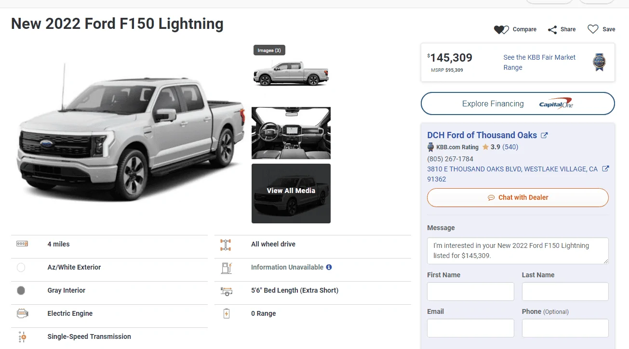Open Explore Financing button
629x349 pixels.
tap(518, 103)
